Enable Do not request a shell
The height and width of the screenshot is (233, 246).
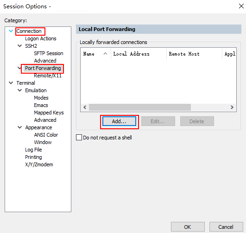[x=79, y=138]
